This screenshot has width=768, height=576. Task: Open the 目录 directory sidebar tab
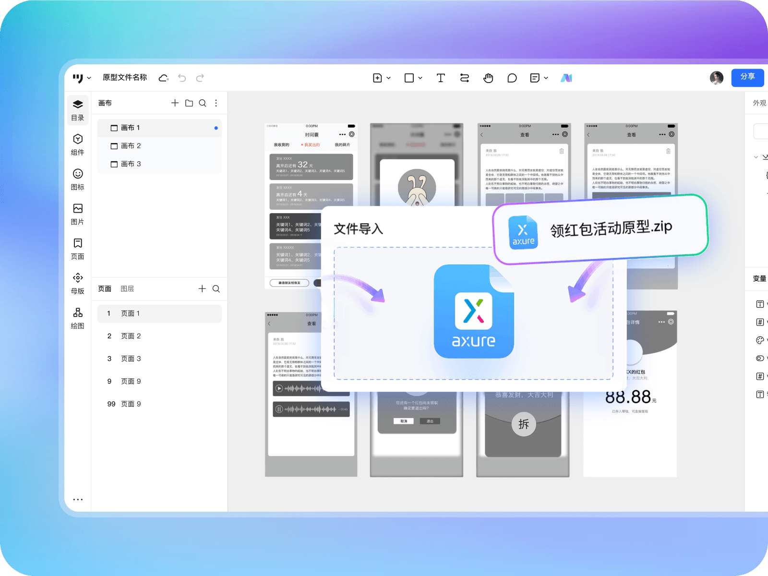coord(78,110)
